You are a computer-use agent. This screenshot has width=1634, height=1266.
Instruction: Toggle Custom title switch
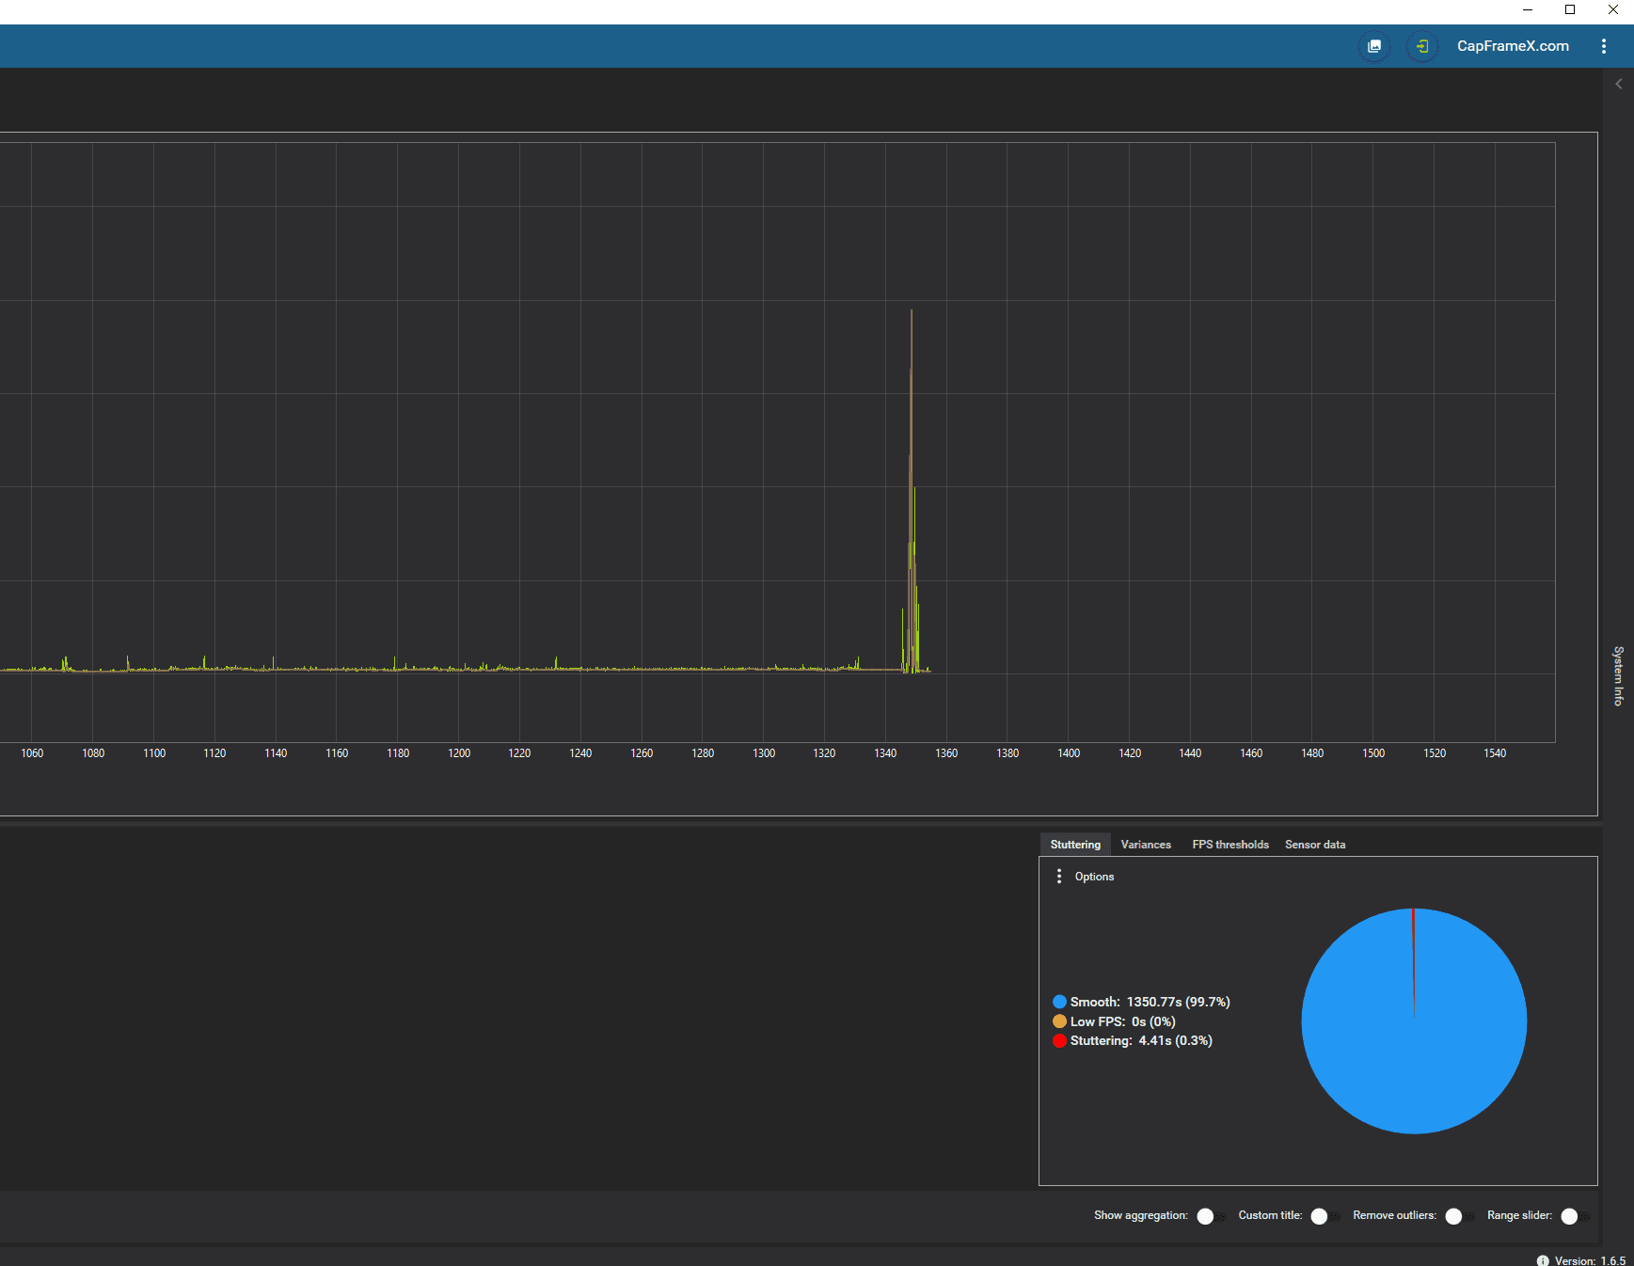[x=1325, y=1216]
